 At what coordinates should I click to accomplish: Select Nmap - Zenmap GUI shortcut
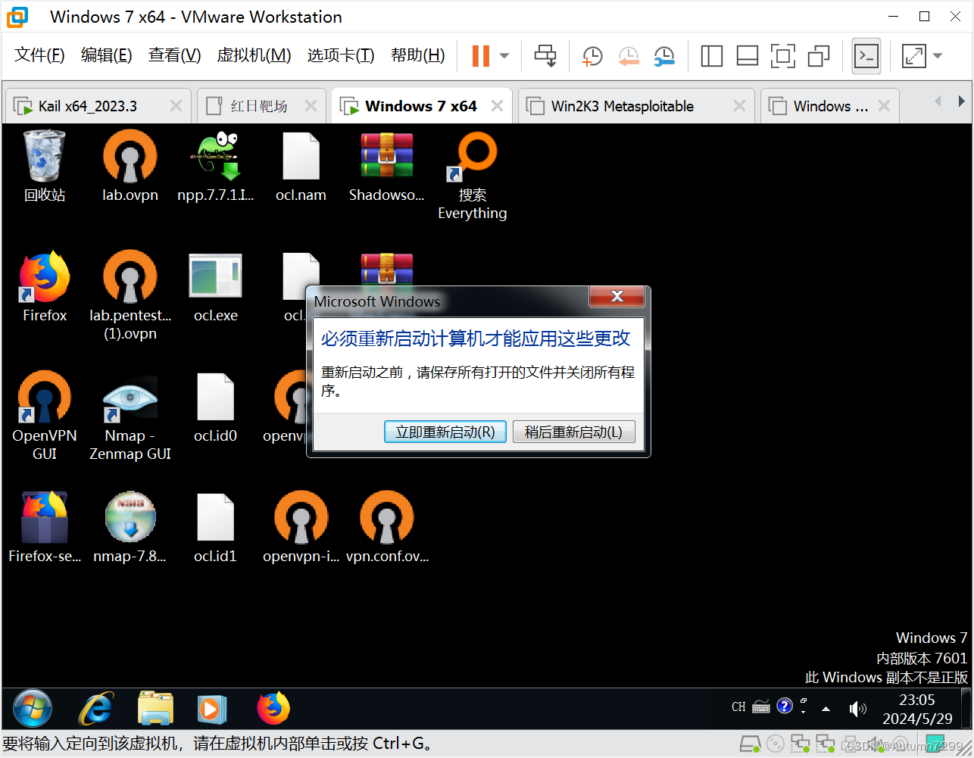click(130, 416)
